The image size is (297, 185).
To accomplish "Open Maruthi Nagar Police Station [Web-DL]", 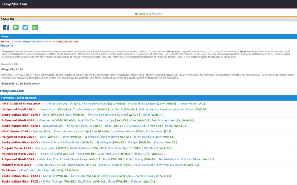I will point(68,143).
